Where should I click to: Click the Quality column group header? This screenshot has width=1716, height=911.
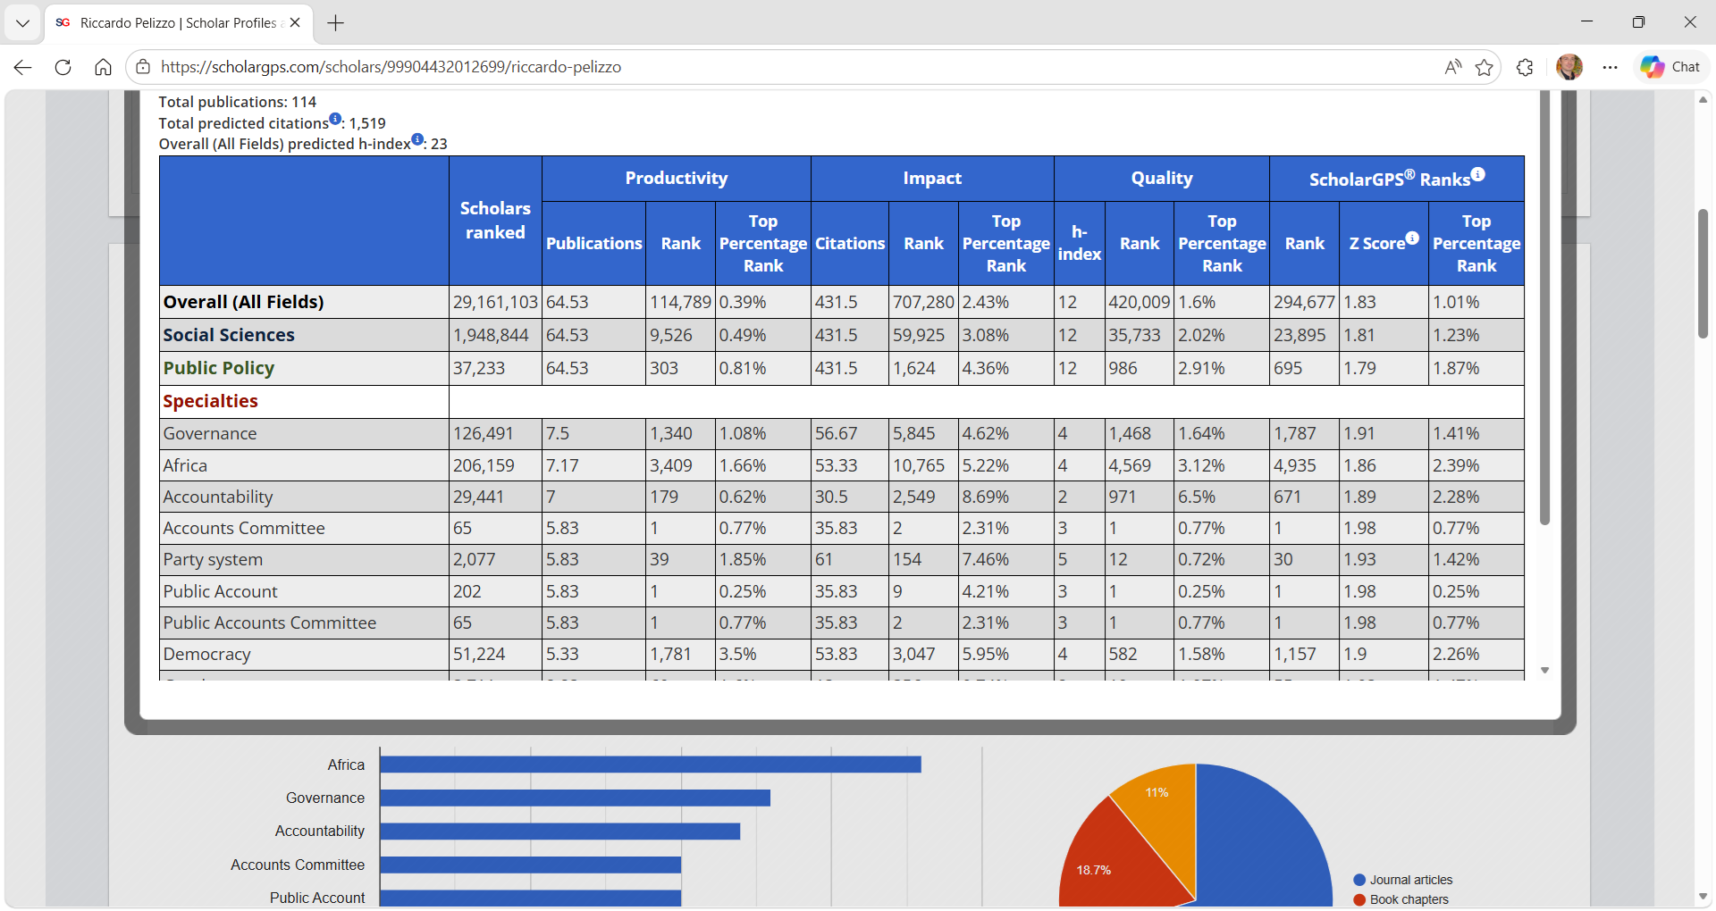coord(1162,179)
